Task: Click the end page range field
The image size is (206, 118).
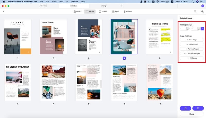Action: [194, 29]
